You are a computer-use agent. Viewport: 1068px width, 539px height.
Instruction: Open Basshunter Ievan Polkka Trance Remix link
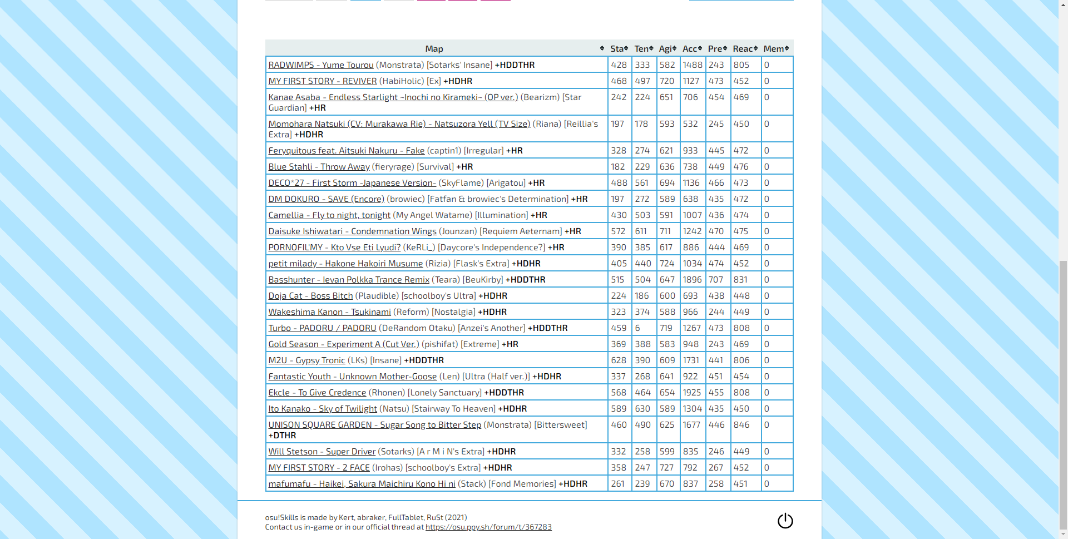point(349,280)
